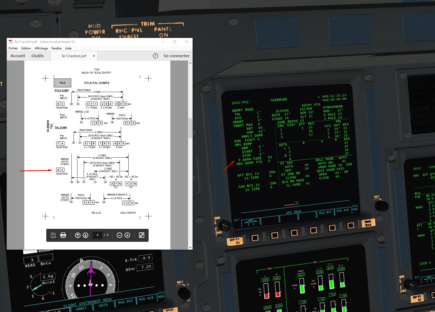Open the Fichier menu
The width and height of the screenshot is (435, 312).
[x=13, y=48]
